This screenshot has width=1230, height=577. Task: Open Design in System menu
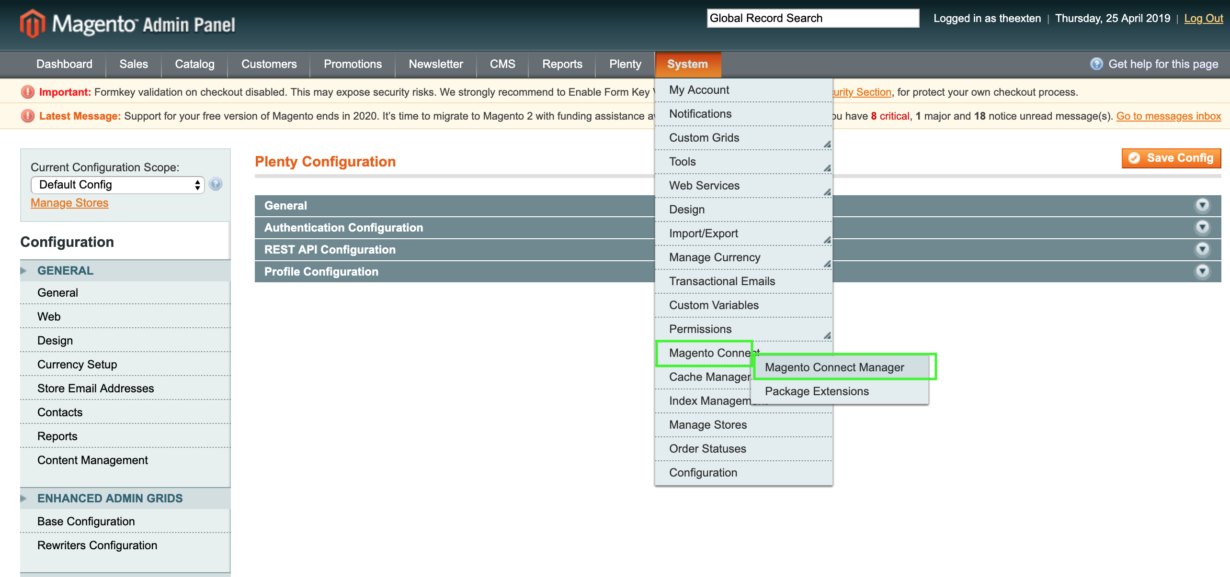point(743,210)
